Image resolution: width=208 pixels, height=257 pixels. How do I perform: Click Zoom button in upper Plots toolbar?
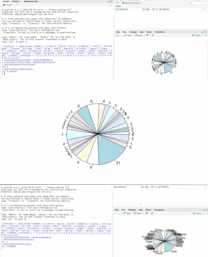pyautogui.click(x=128, y=35)
